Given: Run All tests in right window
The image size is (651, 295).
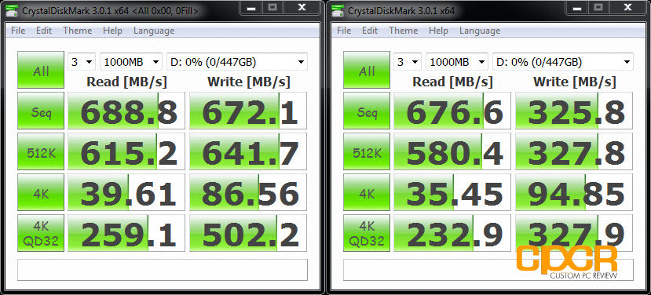Looking at the screenshot, I should pyautogui.click(x=367, y=70).
